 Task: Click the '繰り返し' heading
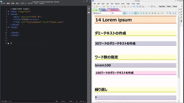click(x=101, y=90)
